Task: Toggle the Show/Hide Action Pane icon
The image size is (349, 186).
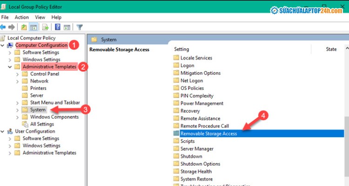Action: (x=67, y=27)
